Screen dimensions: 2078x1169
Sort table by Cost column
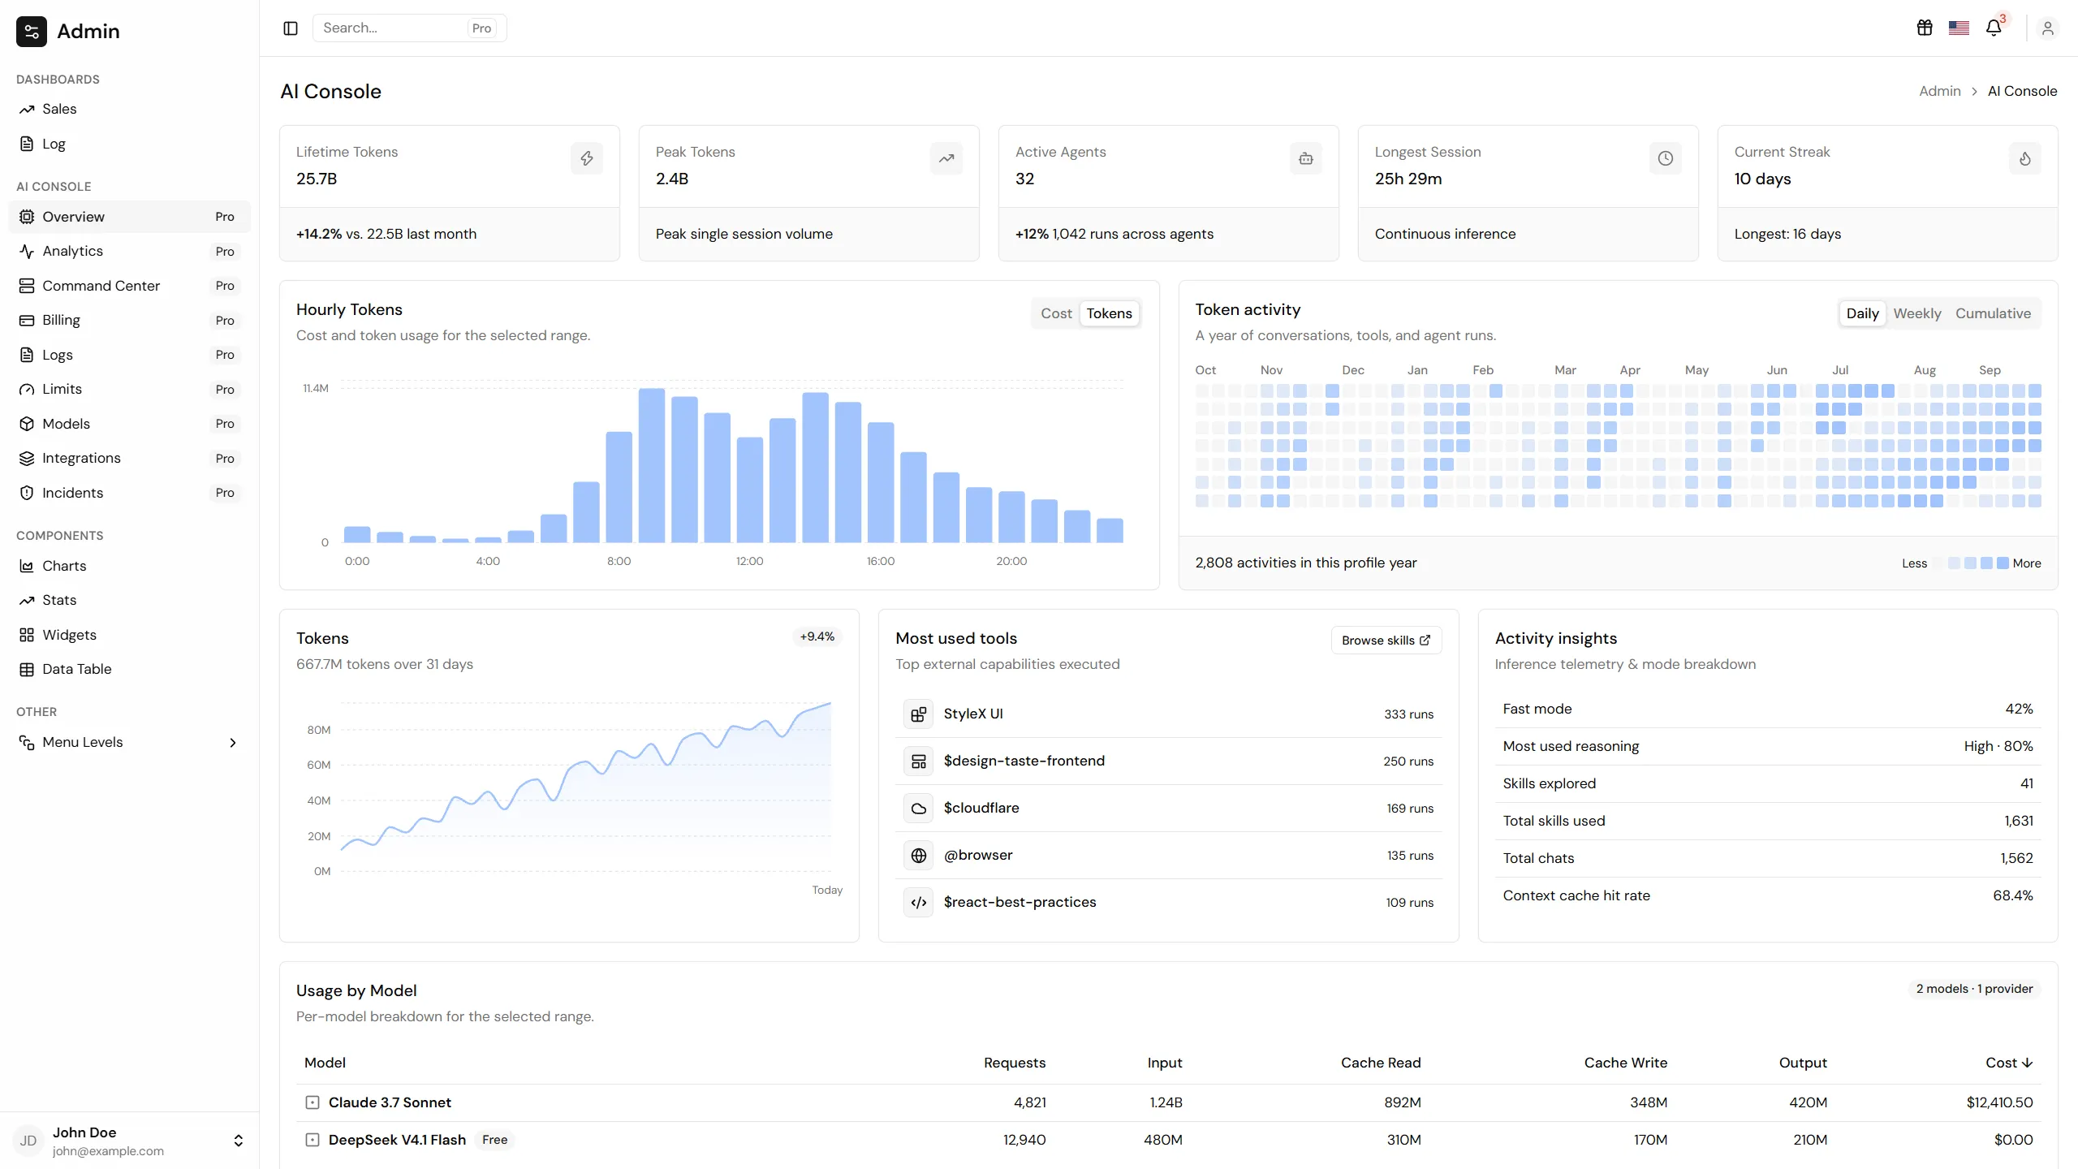coord(2009,1063)
